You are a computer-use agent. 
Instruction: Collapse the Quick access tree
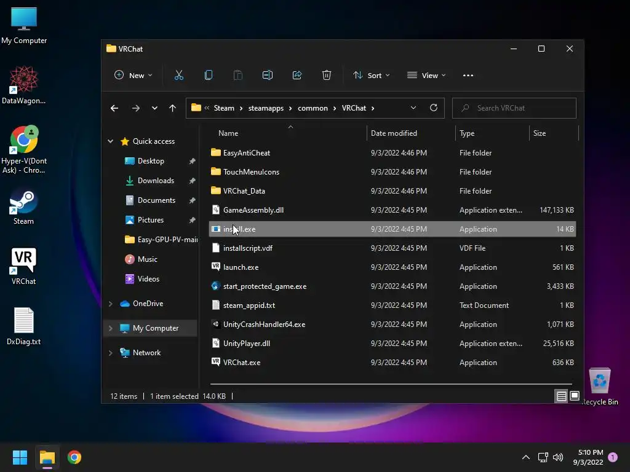[x=111, y=141]
